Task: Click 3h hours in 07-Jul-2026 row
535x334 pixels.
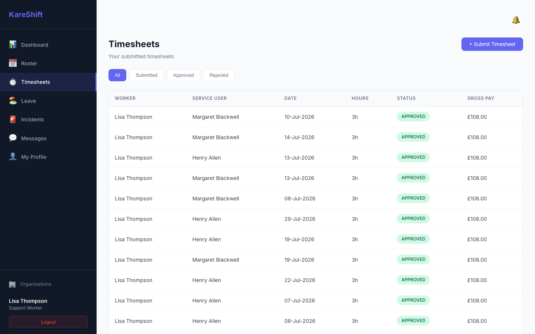Action: 355,301
